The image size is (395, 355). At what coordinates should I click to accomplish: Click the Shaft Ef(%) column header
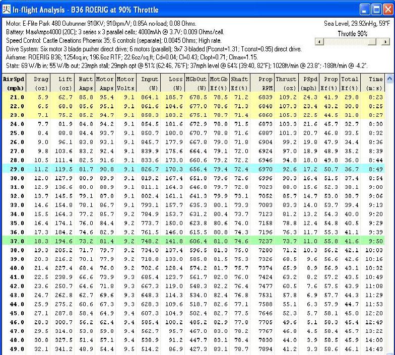pos(240,83)
